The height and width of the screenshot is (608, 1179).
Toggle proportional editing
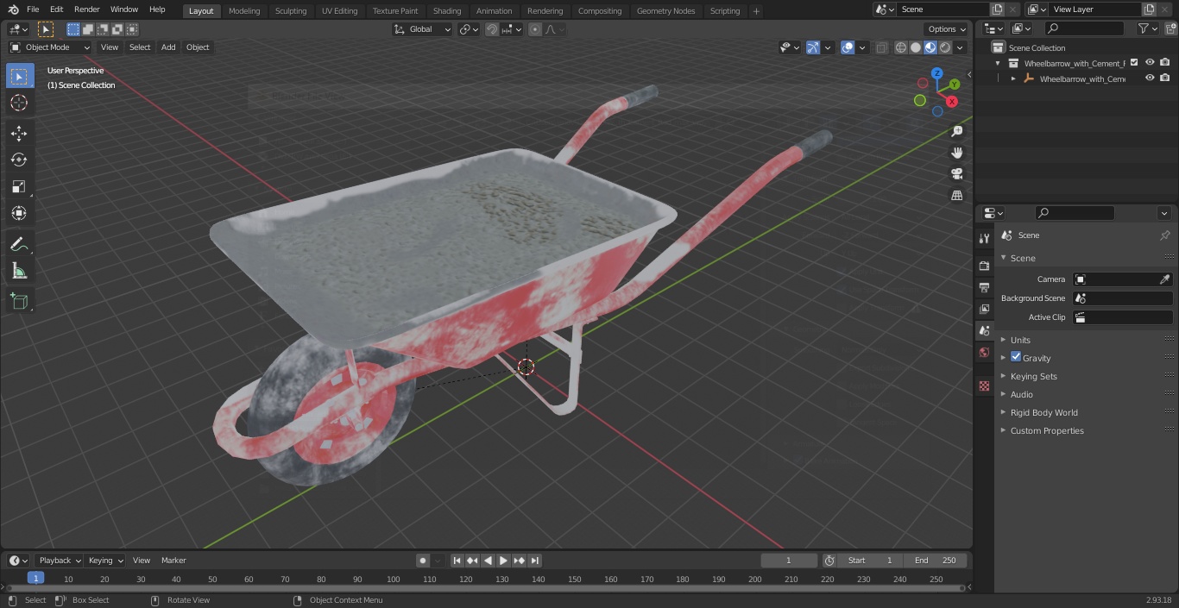coord(535,29)
